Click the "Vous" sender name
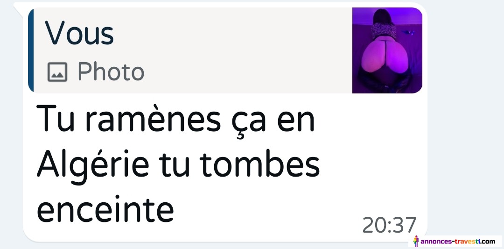The width and height of the screenshot is (504, 249). pyautogui.click(x=79, y=34)
